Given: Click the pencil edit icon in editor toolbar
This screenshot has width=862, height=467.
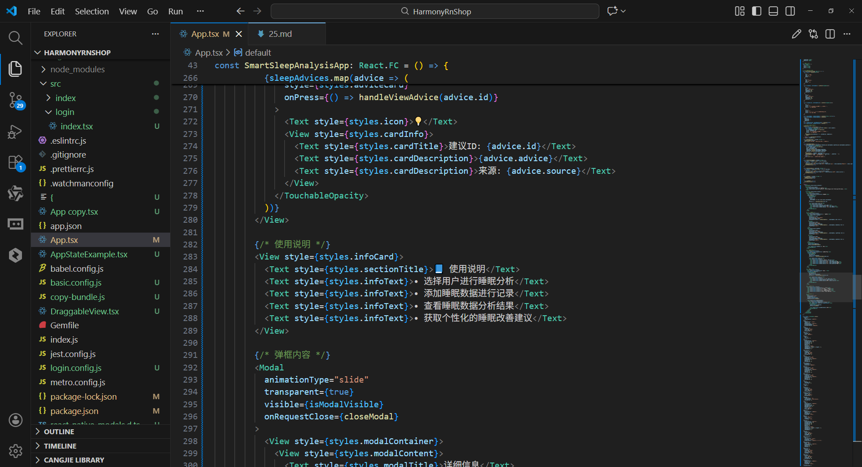Looking at the screenshot, I should [796, 34].
